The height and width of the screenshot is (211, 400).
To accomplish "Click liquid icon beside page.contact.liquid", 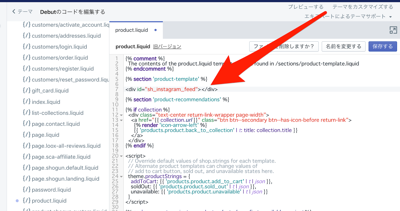I will (26, 124).
